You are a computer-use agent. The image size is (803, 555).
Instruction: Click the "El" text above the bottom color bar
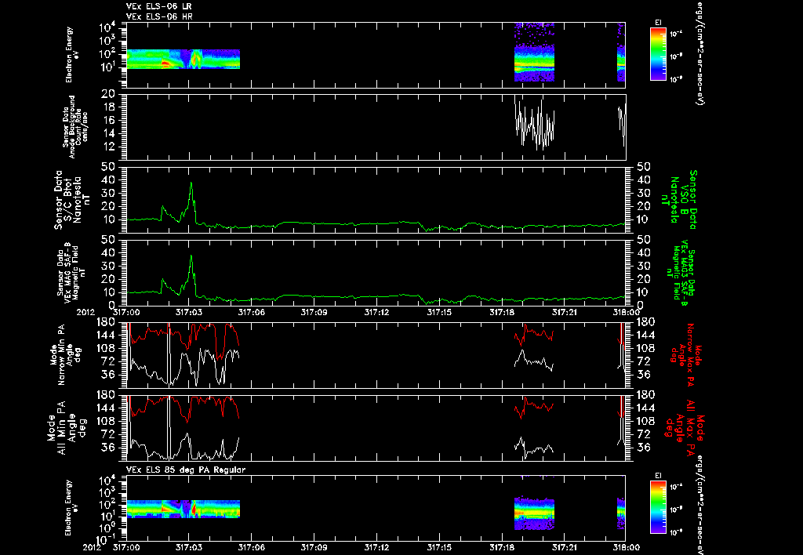pyautogui.click(x=658, y=476)
